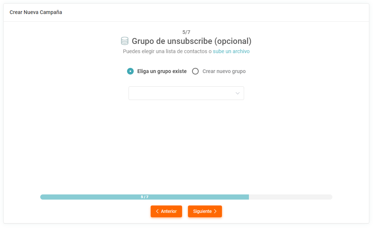Screen dimensions: 373x228
Task: Proceed with the Siguiente button
Action: click(x=205, y=211)
